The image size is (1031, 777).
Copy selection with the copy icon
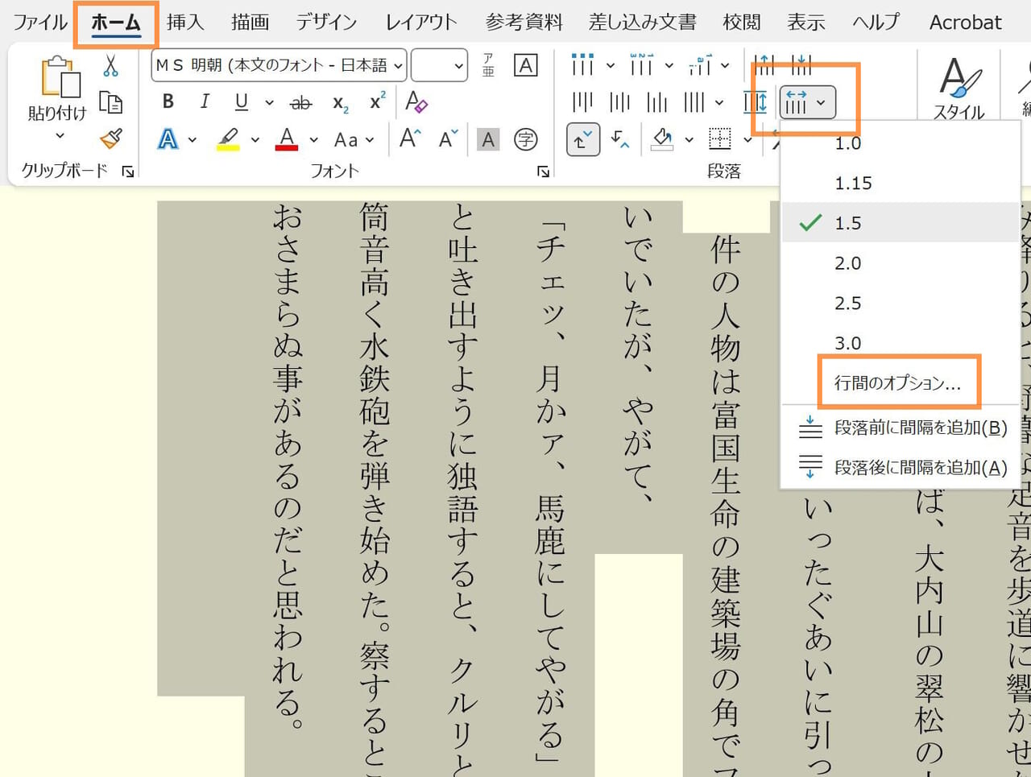click(111, 102)
